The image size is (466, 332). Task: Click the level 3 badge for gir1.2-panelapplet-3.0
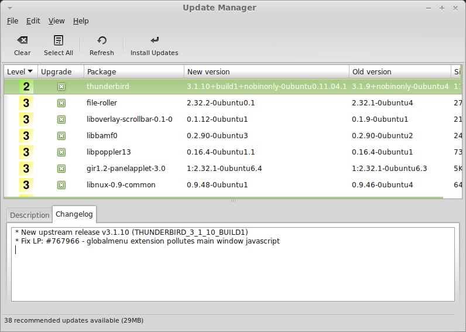point(26,169)
